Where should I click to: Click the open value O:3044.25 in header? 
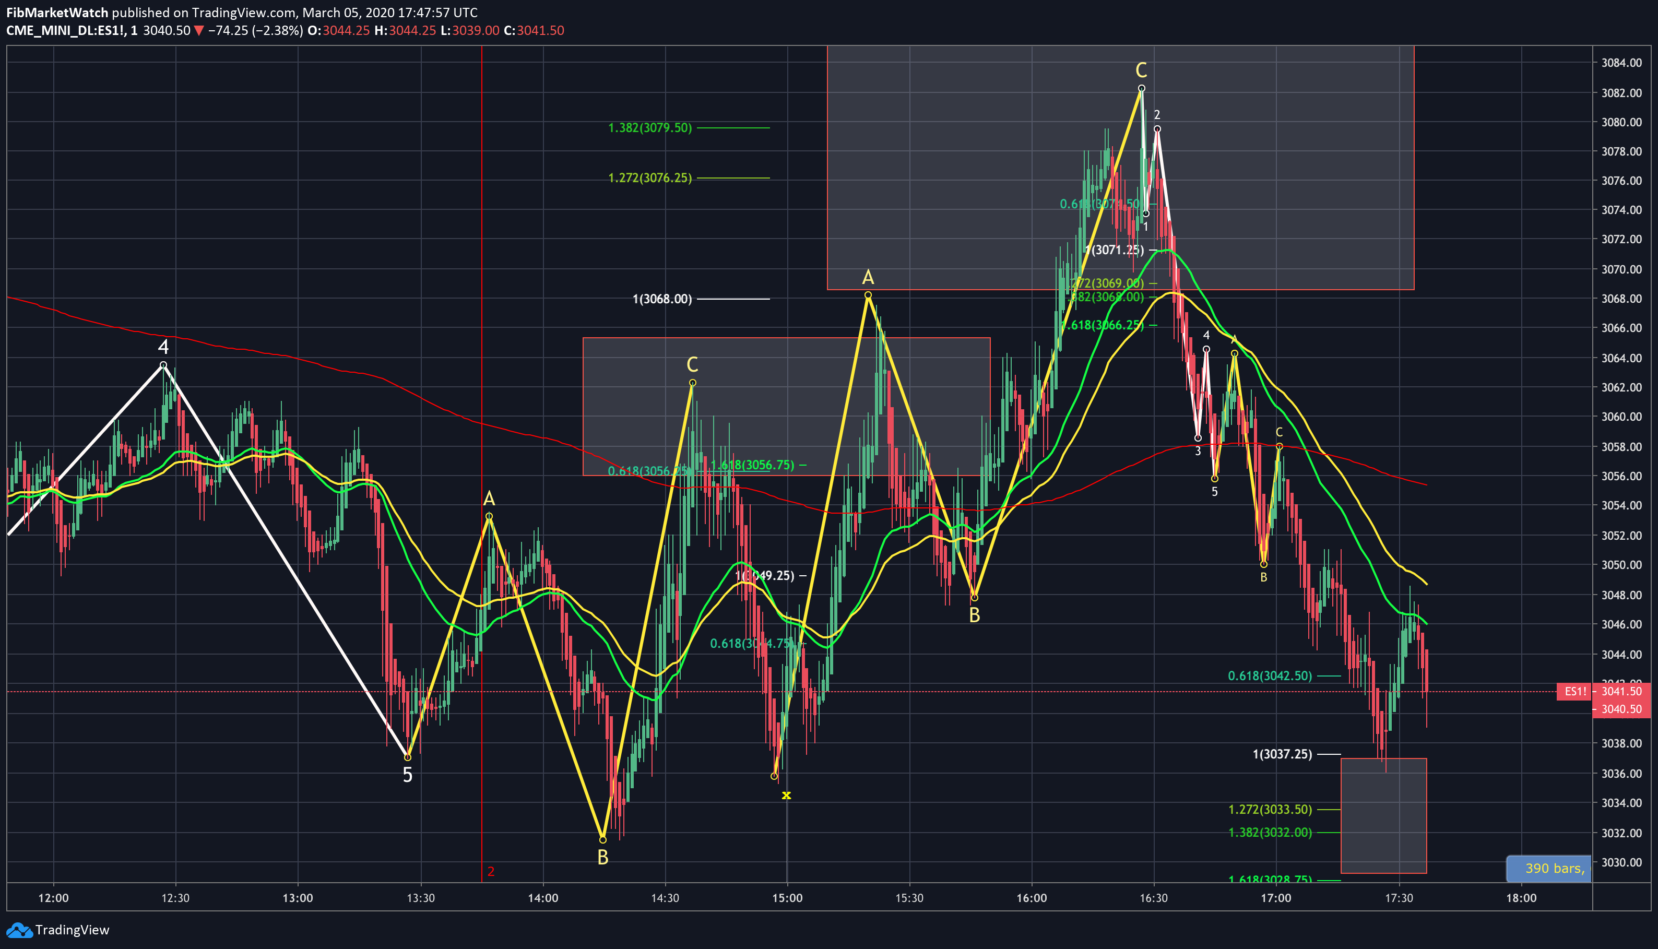(338, 31)
